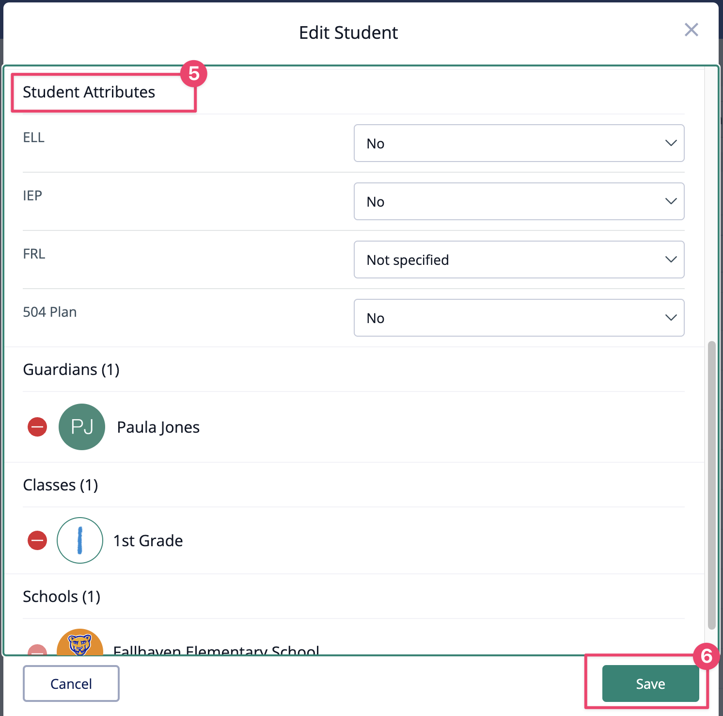Click the Cancel button
This screenshot has width=723, height=716.
click(71, 683)
